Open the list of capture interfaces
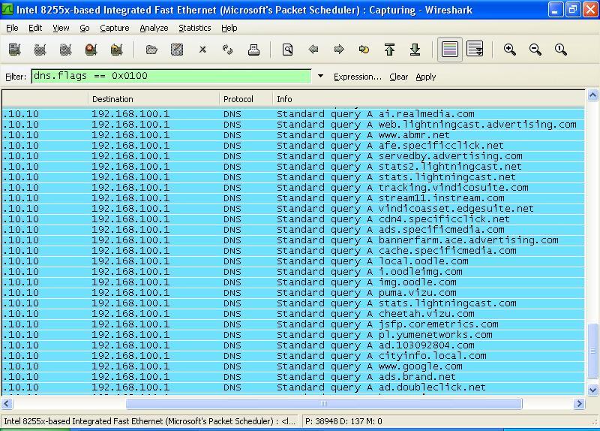The width and height of the screenshot is (600, 431). (14, 50)
